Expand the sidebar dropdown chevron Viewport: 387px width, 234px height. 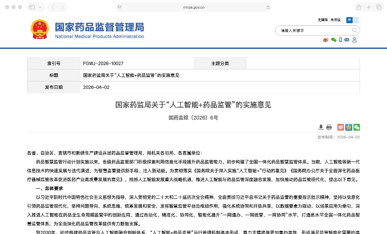[x=40, y=7]
